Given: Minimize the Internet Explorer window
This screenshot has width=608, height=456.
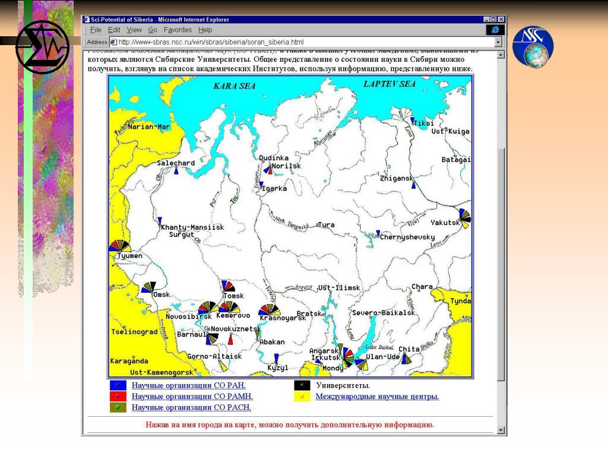Looking at the screenshot, I should pos(487,20).
